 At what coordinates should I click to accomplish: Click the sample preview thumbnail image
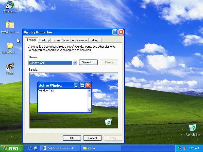point(74,101)
